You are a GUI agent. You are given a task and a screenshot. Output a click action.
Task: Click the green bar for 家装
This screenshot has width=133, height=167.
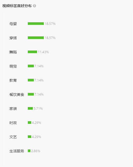[30, 108]
